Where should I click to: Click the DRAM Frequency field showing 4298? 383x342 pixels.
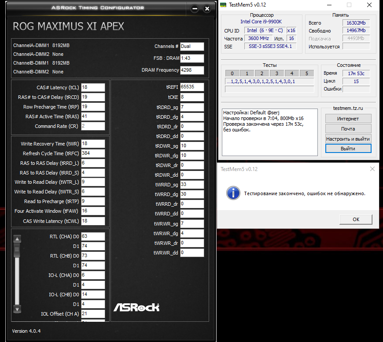coord(192,70)
